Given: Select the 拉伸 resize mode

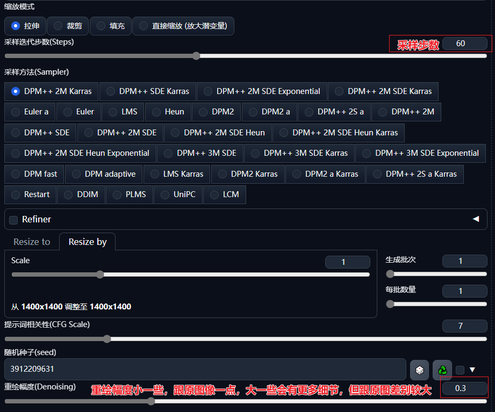Looking at the screenshot, I should point(25,26).
